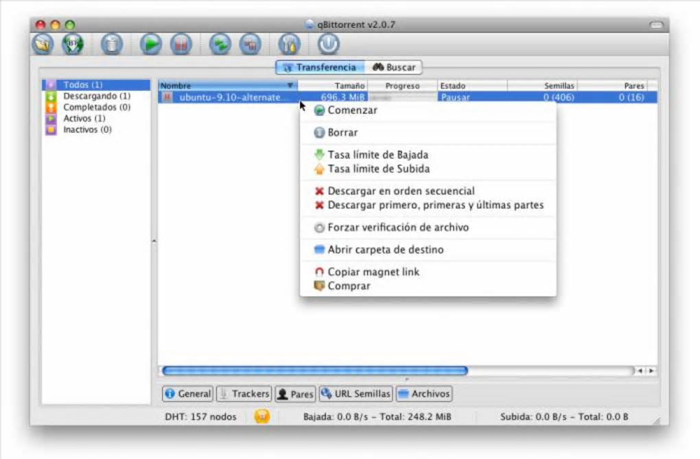Sort by Nombre column header
This screenshot has width=700, height=459.
[x=228, y=86]
